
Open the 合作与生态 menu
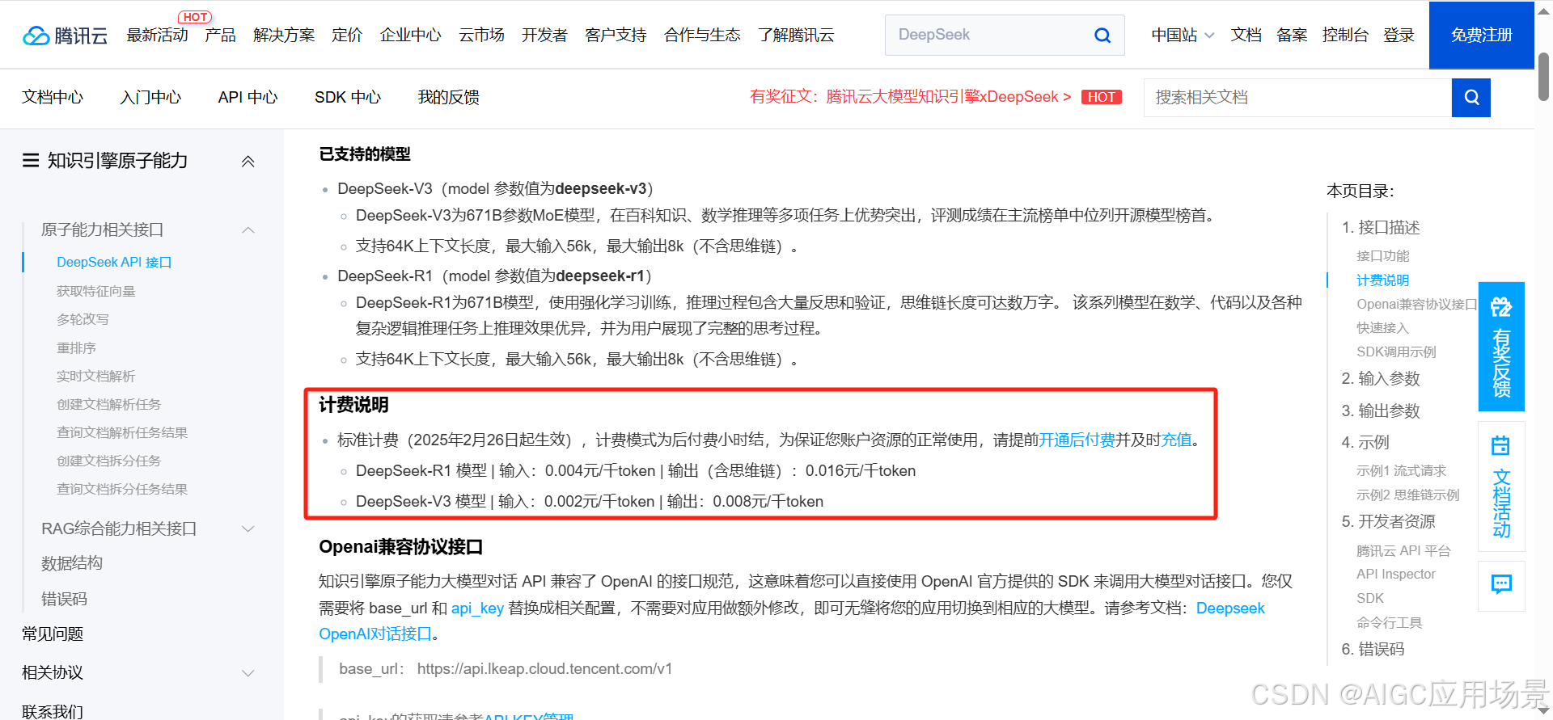(x=702, y=36)
